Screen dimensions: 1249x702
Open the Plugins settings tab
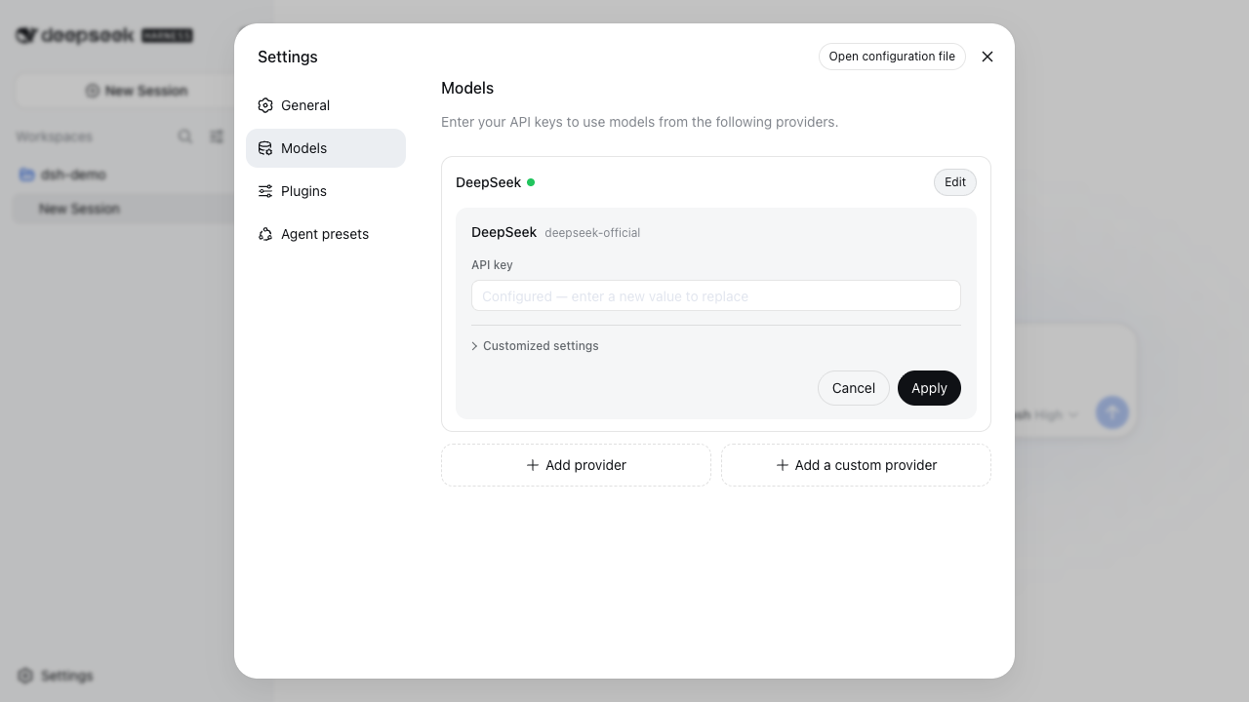click(x=326, y=191)
